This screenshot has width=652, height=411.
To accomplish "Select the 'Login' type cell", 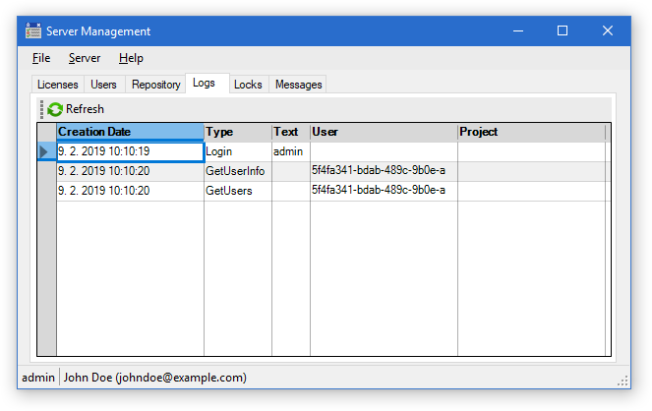I will coord(238,151).
